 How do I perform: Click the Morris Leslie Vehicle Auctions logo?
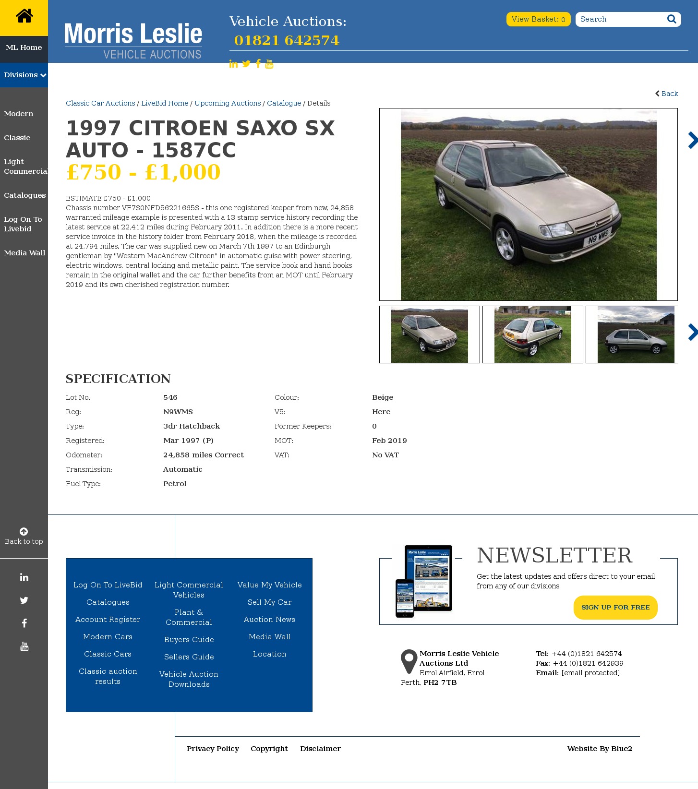click(x=133, y=41)
